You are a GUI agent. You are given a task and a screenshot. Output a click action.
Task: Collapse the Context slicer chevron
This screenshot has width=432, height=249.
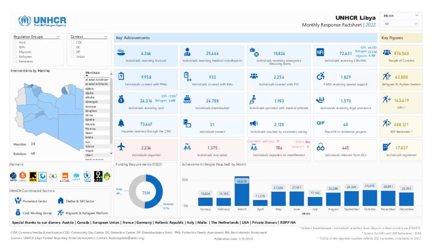[106, 37]
